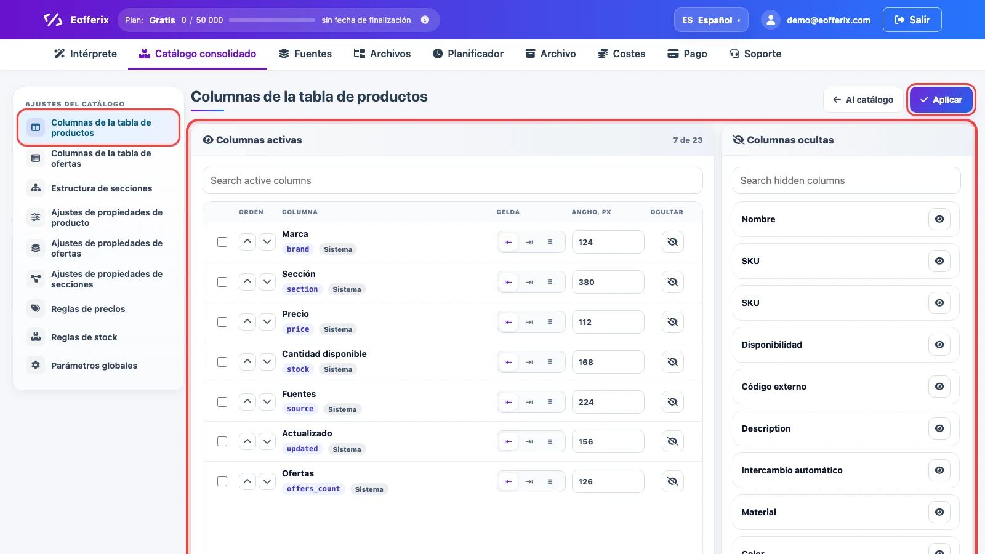Click Estructura de secciones sidebar icon

(x=36, y=188)
